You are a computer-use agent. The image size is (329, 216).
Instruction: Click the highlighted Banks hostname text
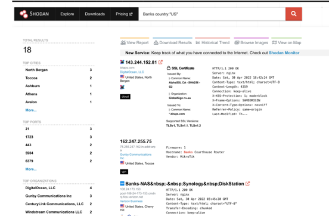coord(188,152)
